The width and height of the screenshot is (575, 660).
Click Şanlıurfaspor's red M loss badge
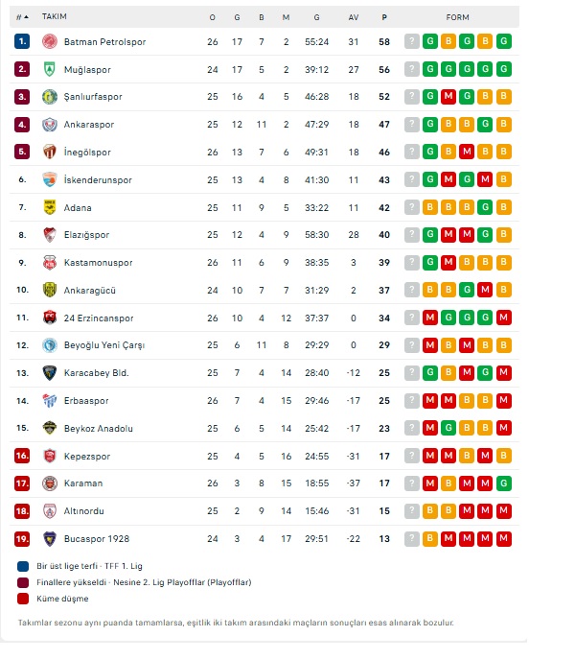point(448,97)
